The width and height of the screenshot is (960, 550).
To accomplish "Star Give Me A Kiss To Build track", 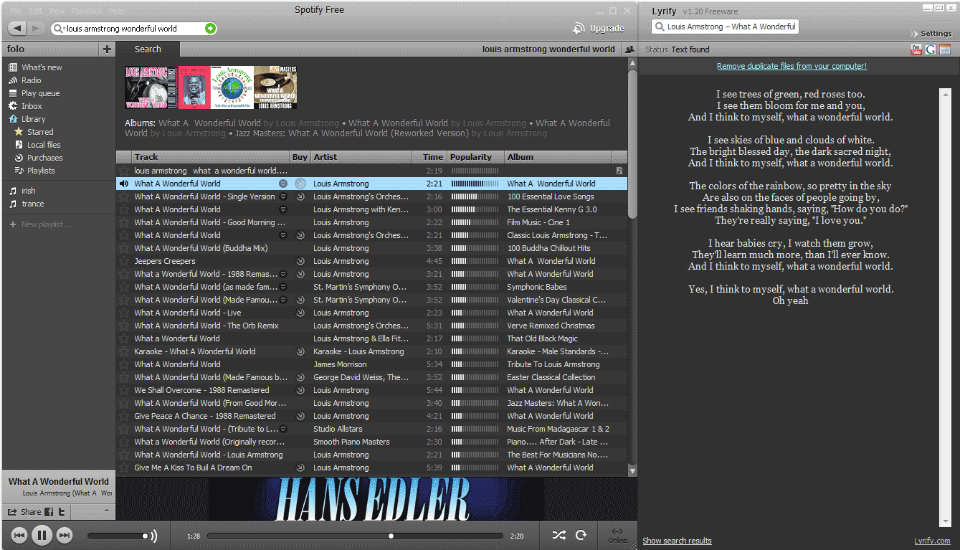I will (124, 468).
